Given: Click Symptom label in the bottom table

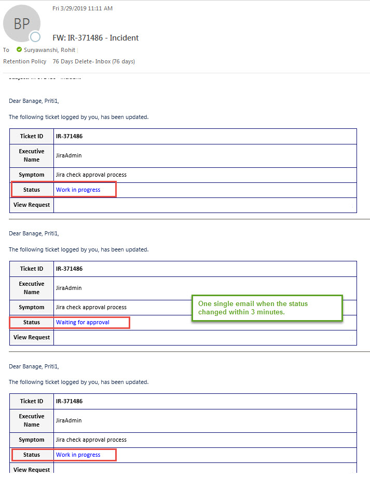Looking at the screenshot, I should click(32, 440).
